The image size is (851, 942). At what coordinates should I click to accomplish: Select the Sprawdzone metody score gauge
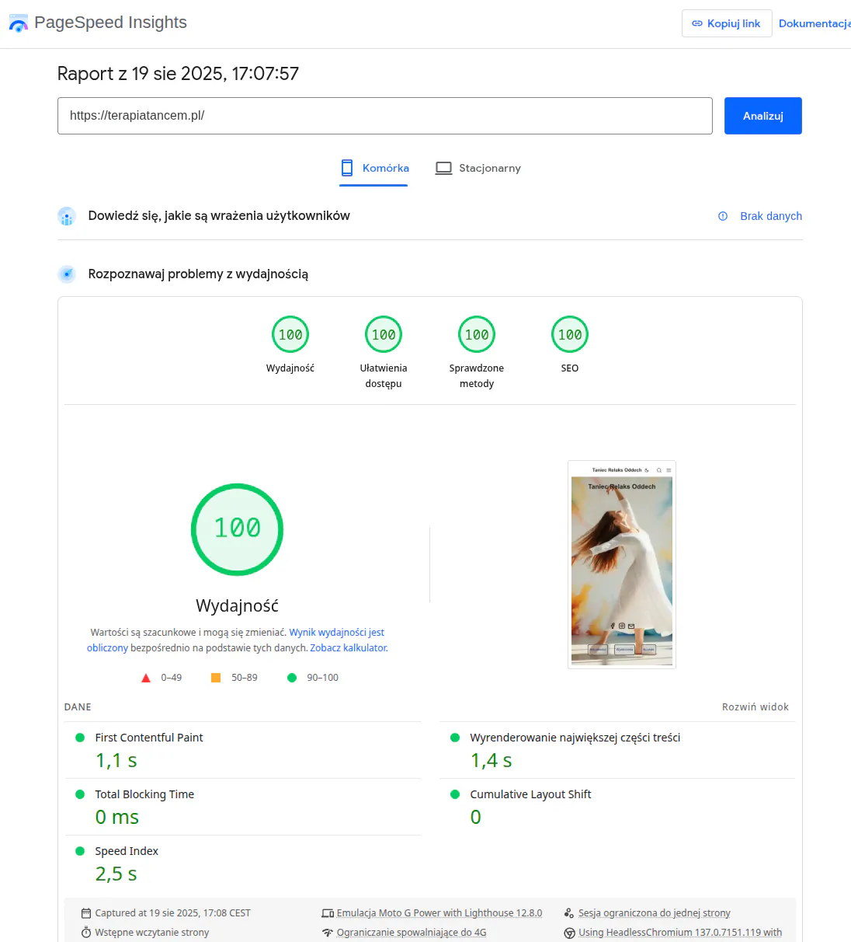point(477,335)
